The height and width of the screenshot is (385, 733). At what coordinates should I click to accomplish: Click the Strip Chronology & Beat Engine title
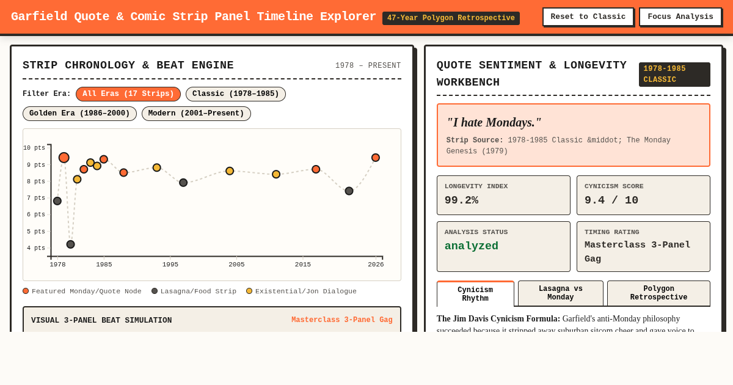[128, 65]
